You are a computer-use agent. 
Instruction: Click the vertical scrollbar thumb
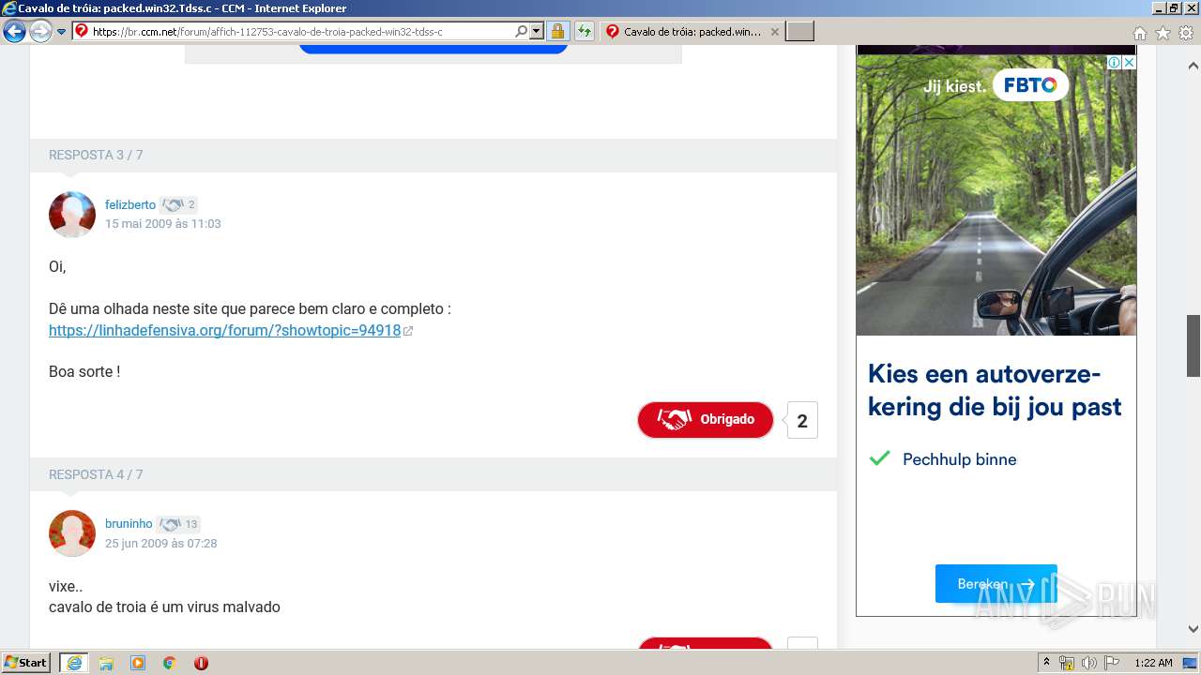[1193, 346]
